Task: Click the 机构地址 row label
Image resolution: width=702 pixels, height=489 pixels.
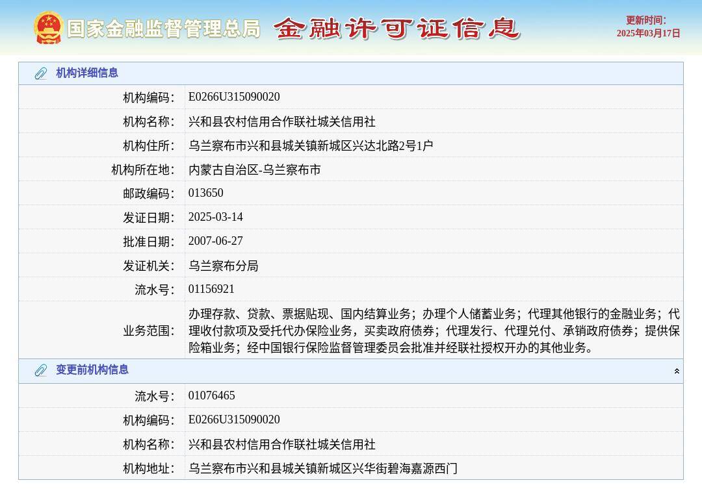Action: point(149,469)
